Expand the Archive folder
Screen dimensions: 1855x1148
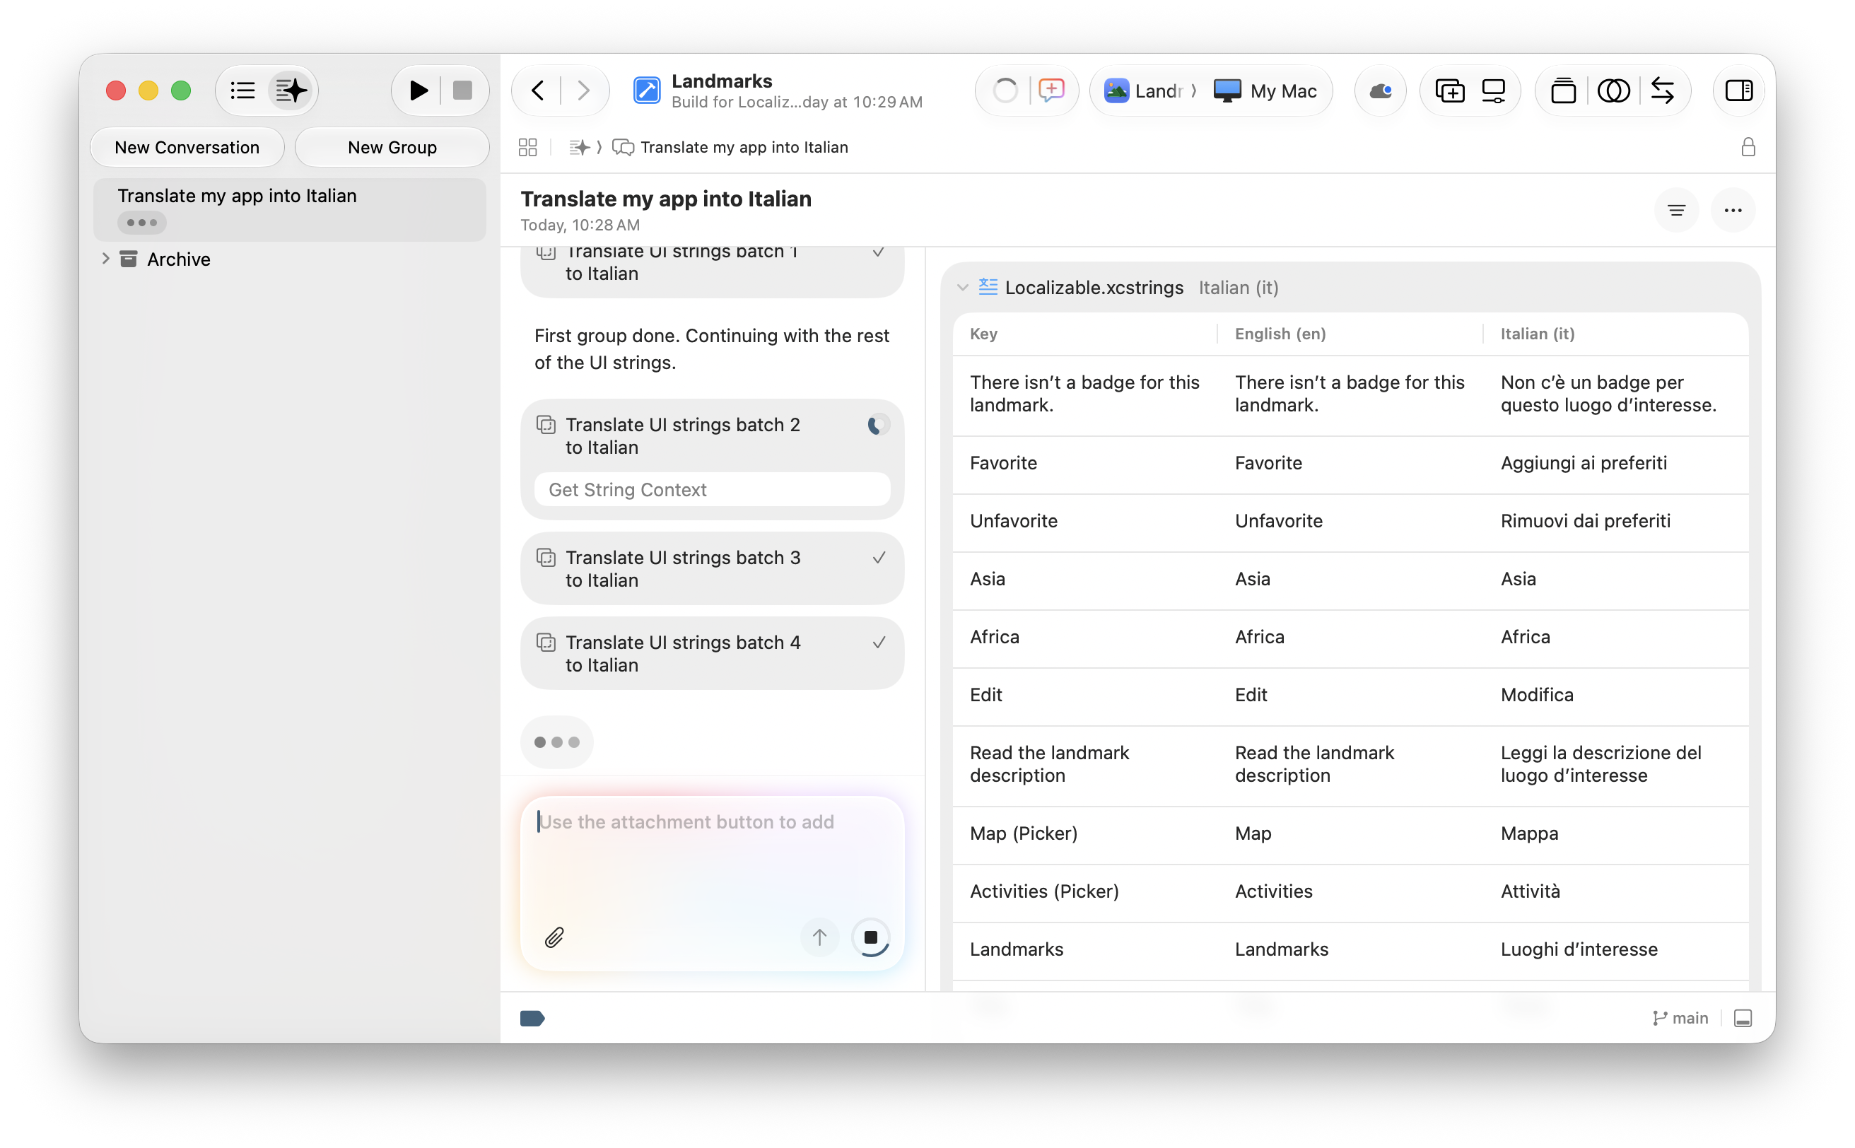(x=105, y=259)
